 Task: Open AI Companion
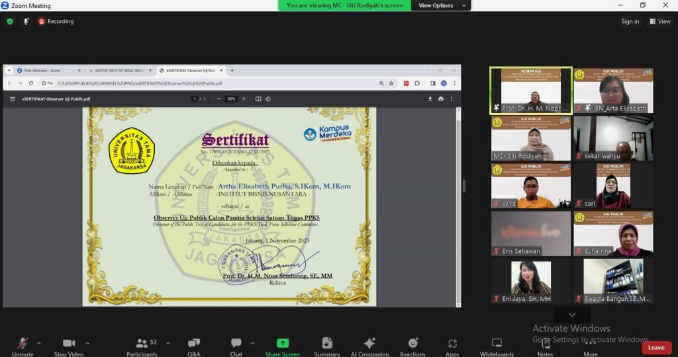click(369, 346)
